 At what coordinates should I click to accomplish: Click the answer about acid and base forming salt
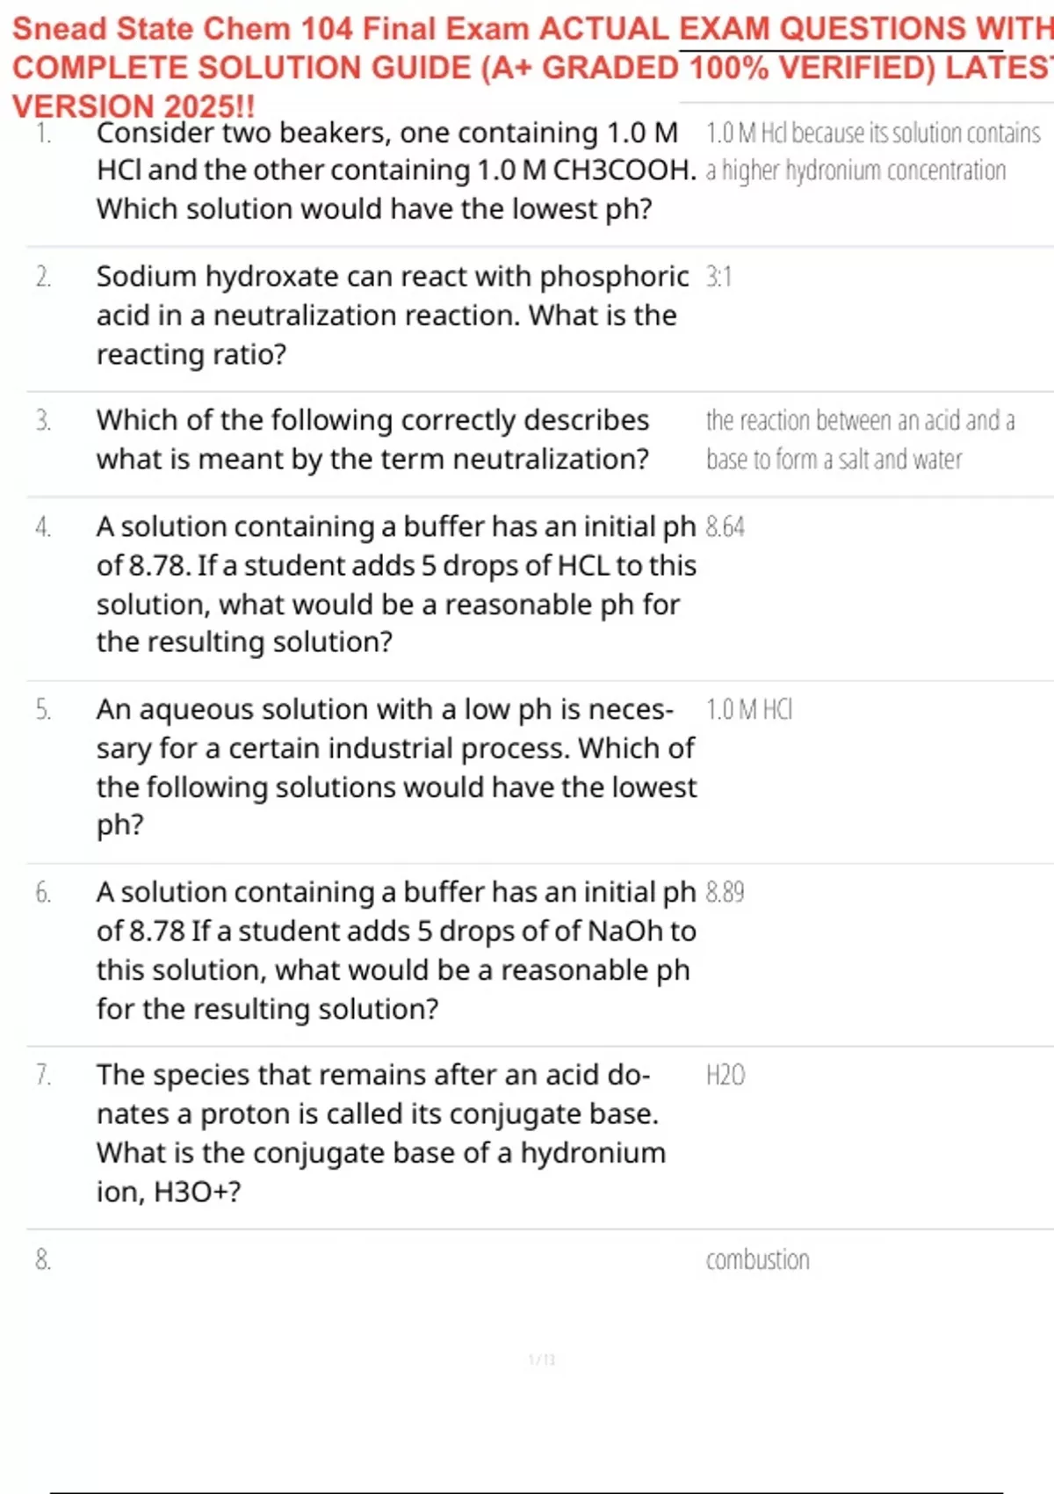(859, 439)
